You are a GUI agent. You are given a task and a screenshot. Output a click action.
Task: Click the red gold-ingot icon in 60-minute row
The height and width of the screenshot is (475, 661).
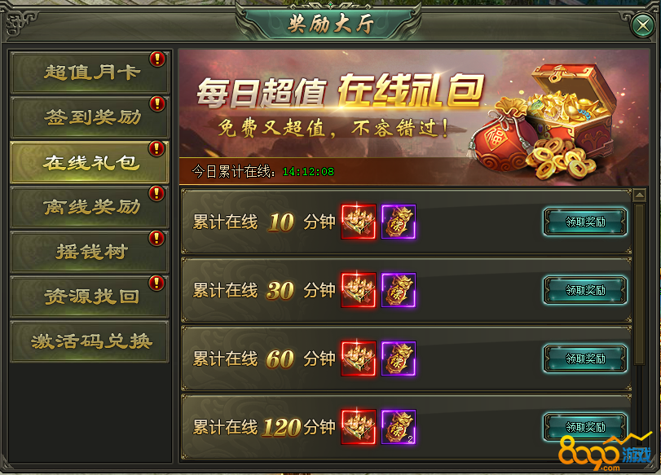coord(359,358)
